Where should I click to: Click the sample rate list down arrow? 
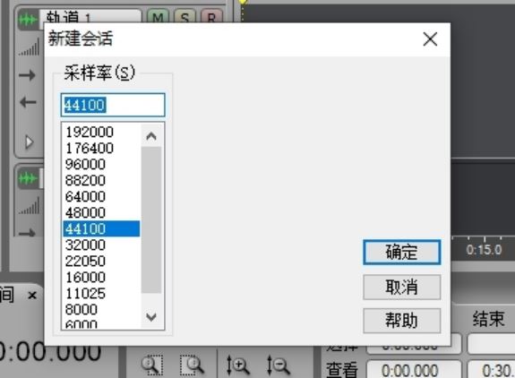click(151, 317)
